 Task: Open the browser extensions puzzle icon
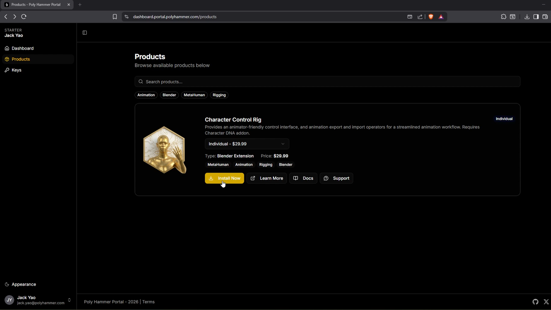click(504, 17)
